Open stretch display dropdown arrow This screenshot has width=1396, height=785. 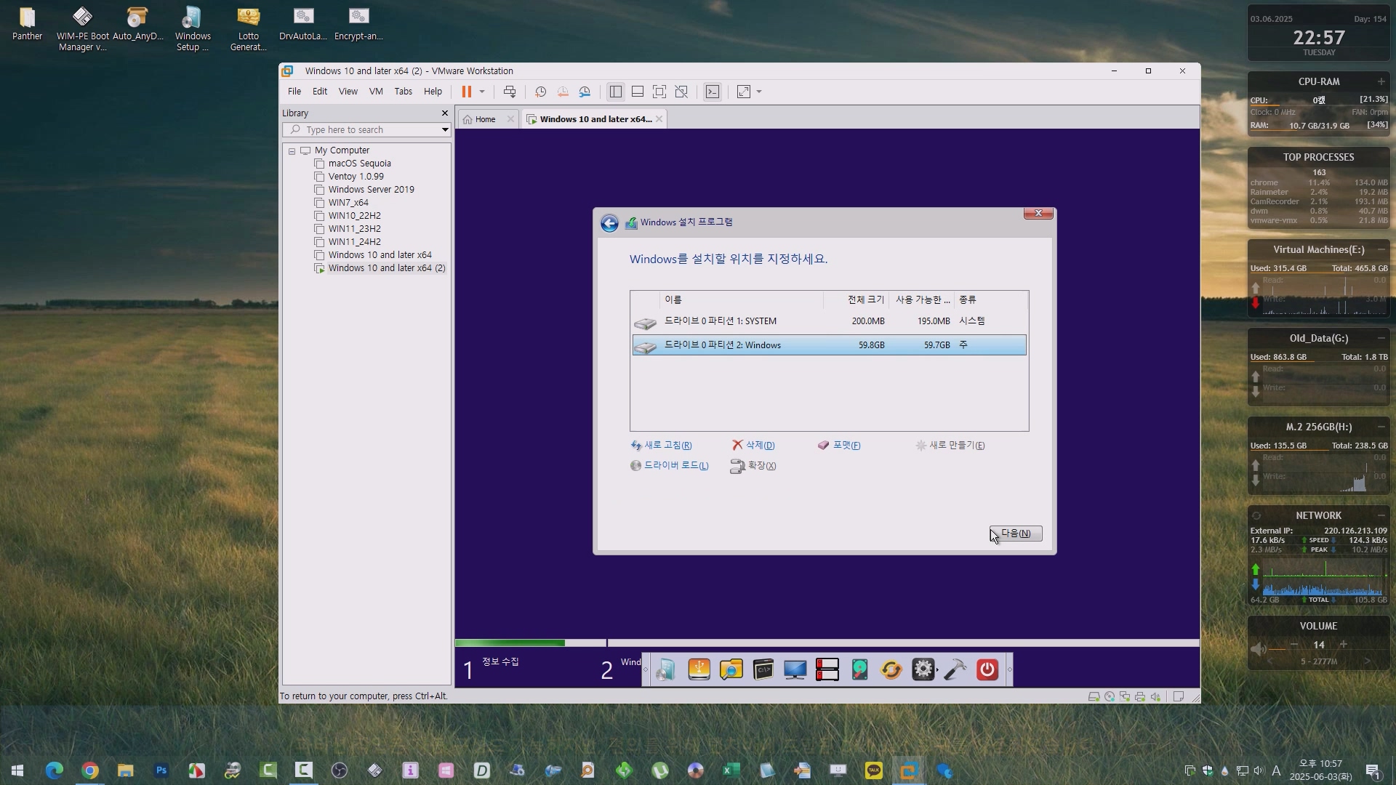(759, 92)
